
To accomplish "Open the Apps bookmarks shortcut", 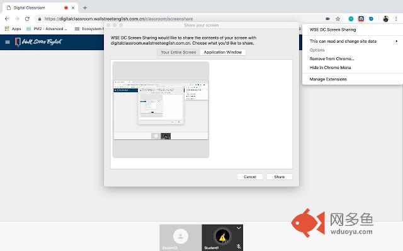I will (x=13, y=29).
